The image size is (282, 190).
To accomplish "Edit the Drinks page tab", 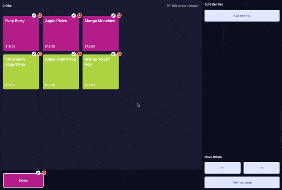I will [38, 172].
